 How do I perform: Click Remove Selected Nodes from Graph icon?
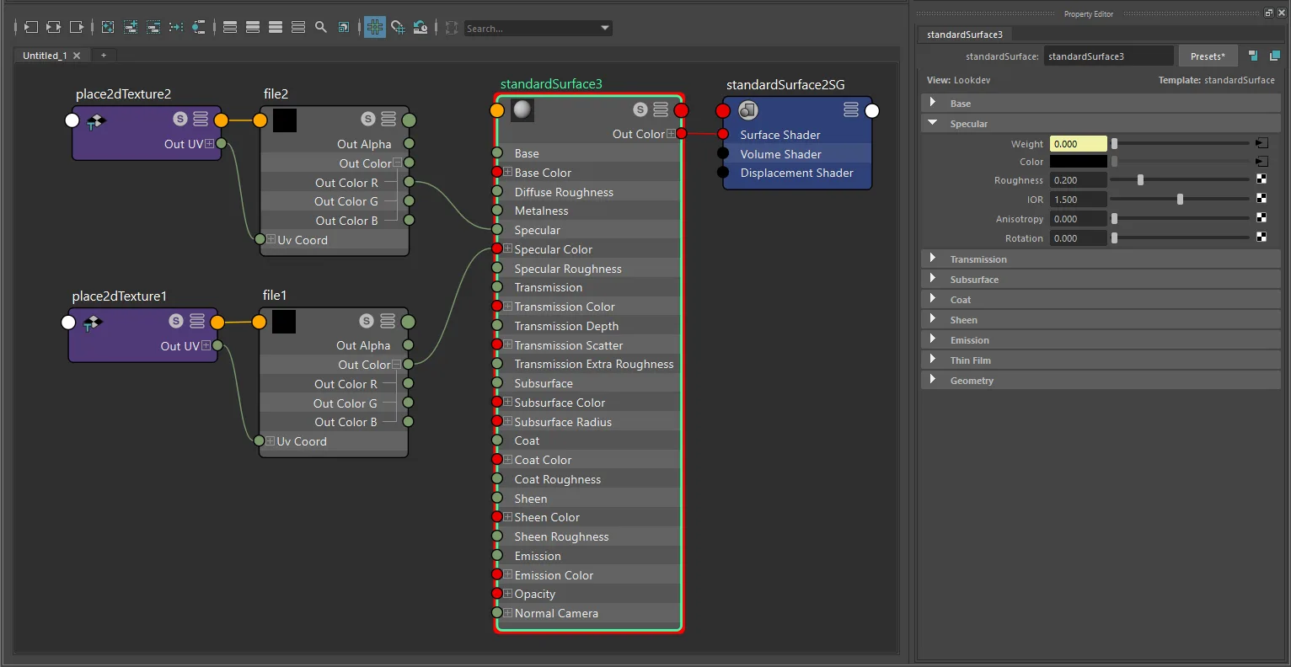[x=153, y=28]
